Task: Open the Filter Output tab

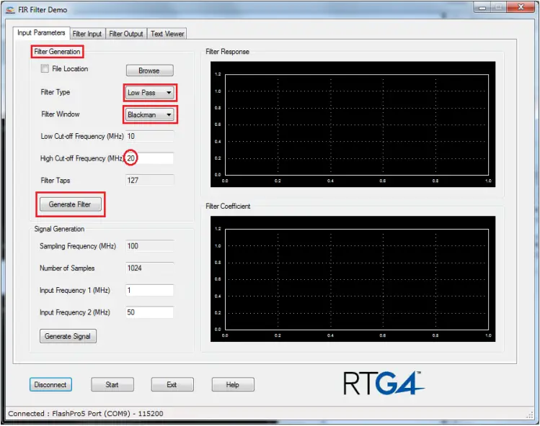Action: point(126,34)
